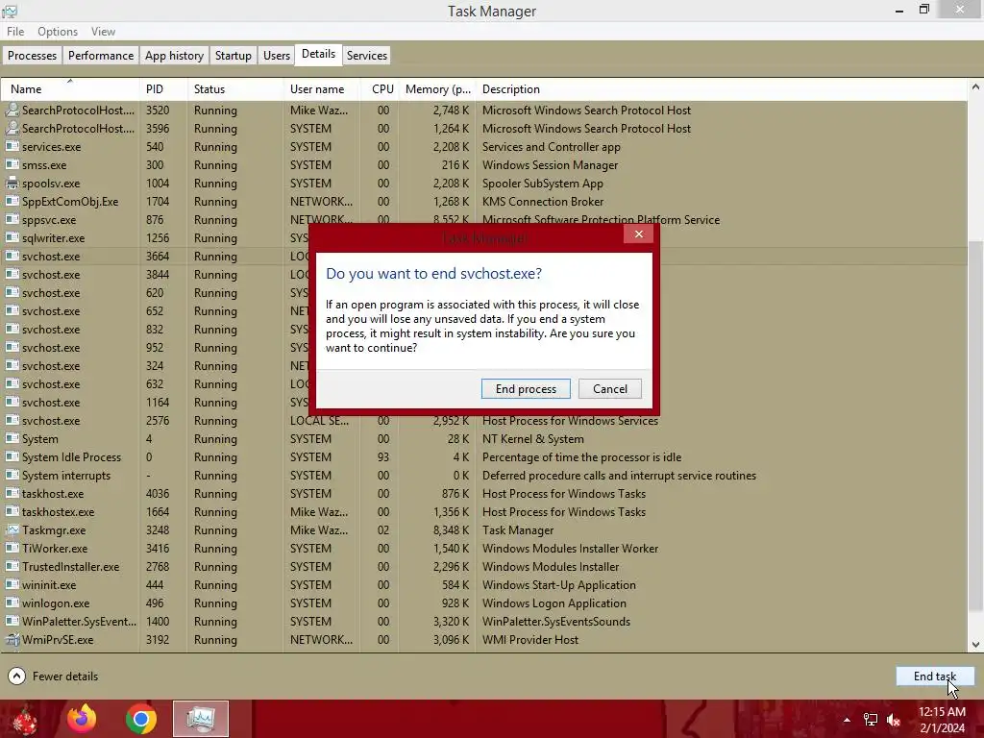The width and height of the screenshot is (984, 738).
Task: Click the services.exe process icon
Action: point(12,146)
